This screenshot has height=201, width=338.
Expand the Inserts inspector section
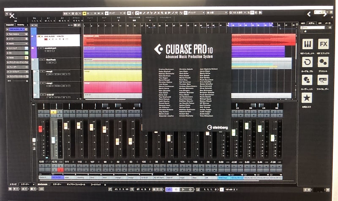click(x=17, y=44)
